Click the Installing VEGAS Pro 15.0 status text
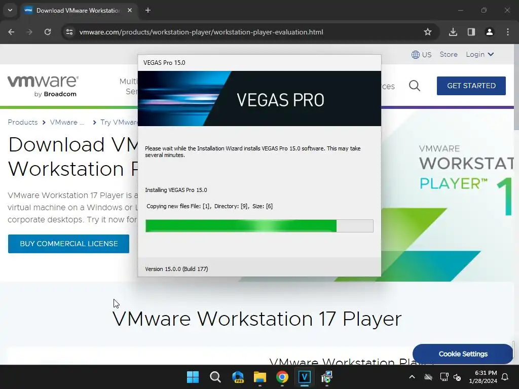519x389 pixels. click(x=176, y=190)
